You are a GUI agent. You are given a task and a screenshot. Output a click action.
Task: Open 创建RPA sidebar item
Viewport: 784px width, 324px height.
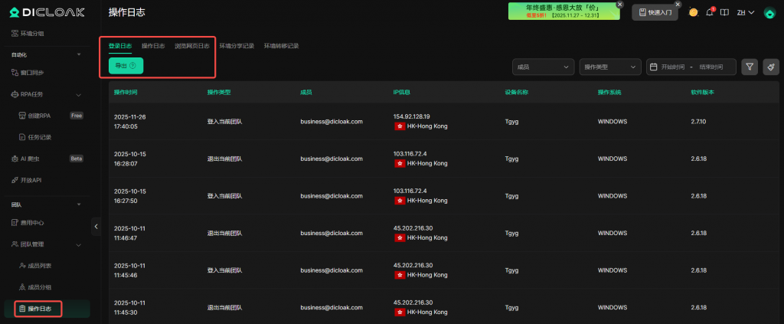pos(34,116)
